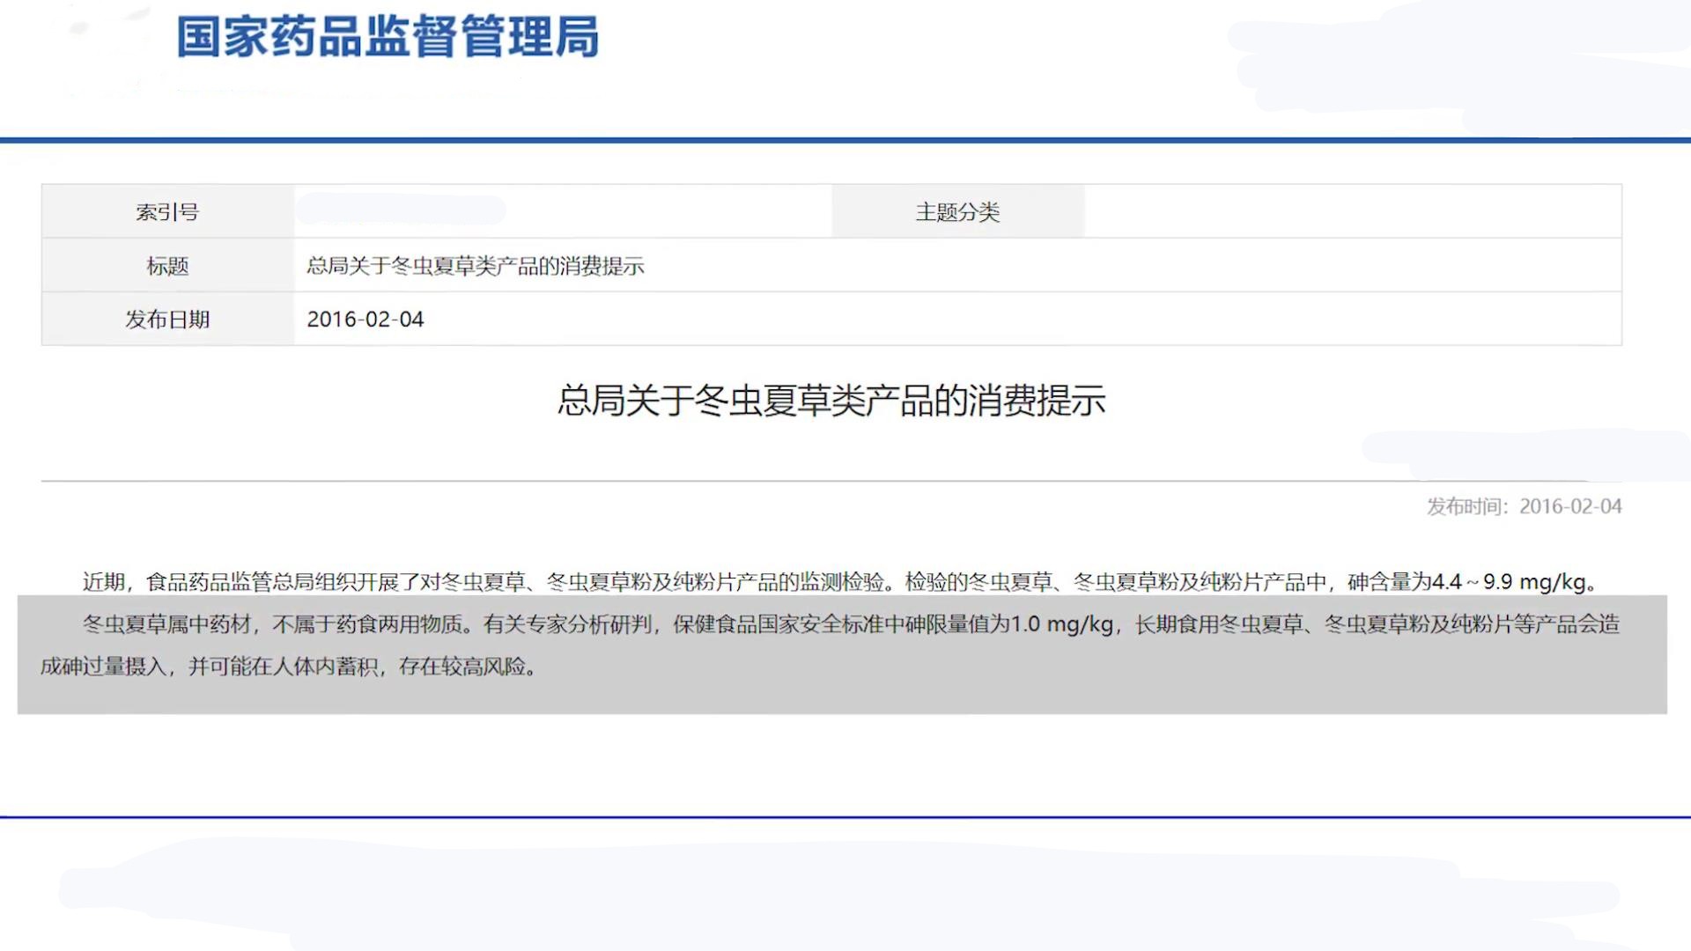Click '近期' at the first paragraph start
Viewport: 1691px width, 951px height.
103,582
